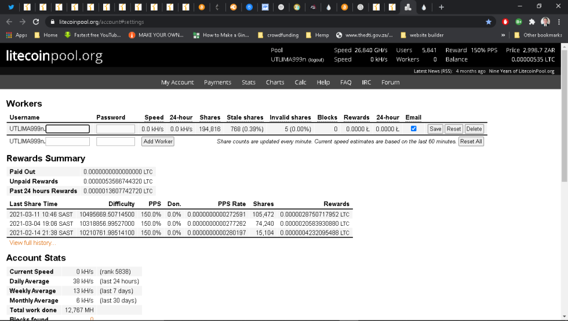The width and height of the screenshot is (568, 321).
Task: Click the Reset All button
Action: 471,142
